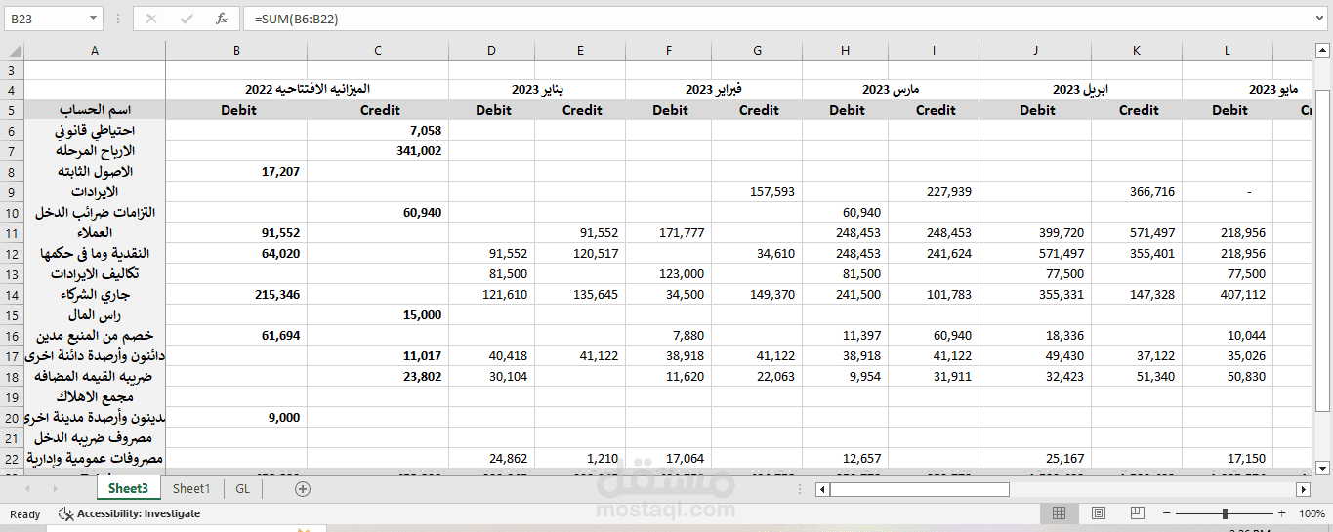Select row 12 header
The height and width of the screenshot is (532, 1333).
(x=12, y=253)
